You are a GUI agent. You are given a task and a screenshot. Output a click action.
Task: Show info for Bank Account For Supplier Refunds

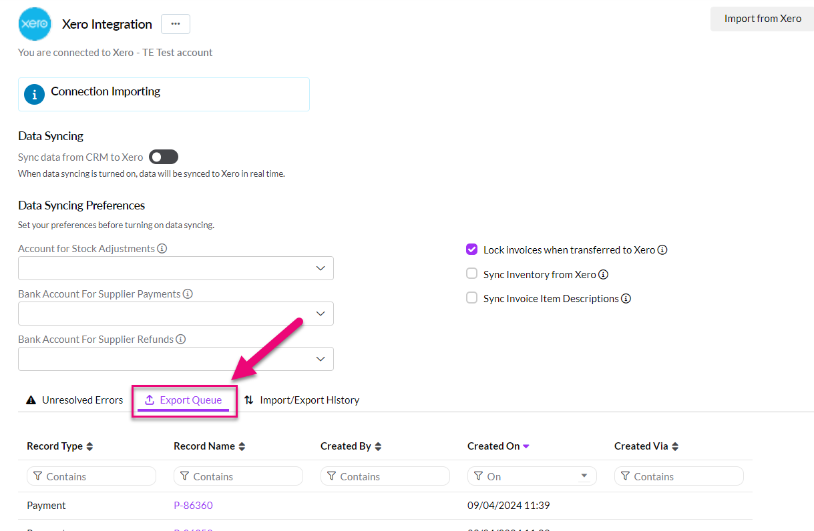pyautogui.click(x=181, y=340)
